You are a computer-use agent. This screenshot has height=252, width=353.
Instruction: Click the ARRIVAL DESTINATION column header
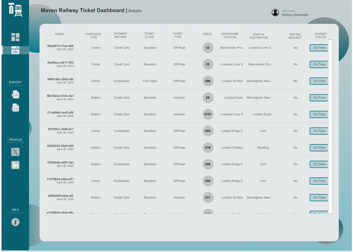pos(259,36)
